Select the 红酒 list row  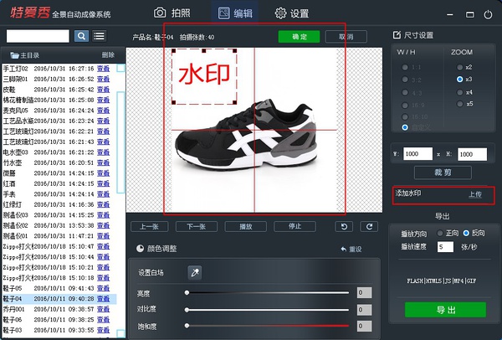tap(59, 183)
